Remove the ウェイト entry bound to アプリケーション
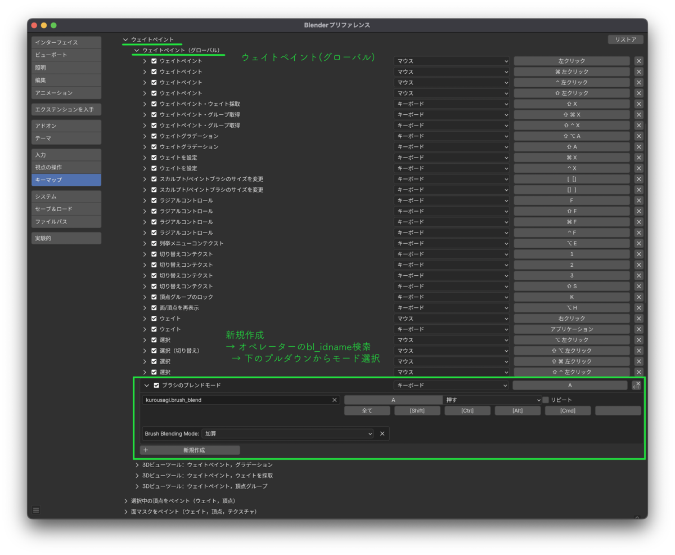This screenshot has height=555, width=675. pos(638,329)
